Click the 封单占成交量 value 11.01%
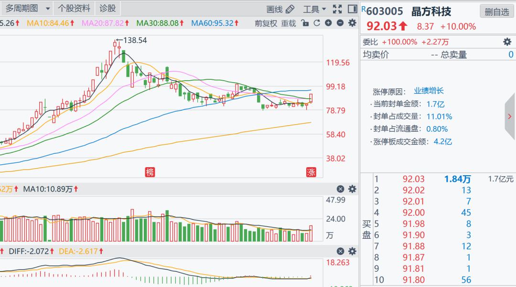Image resolution: width=516 pixels, height=287 pixels. click(x=440, y=117)
